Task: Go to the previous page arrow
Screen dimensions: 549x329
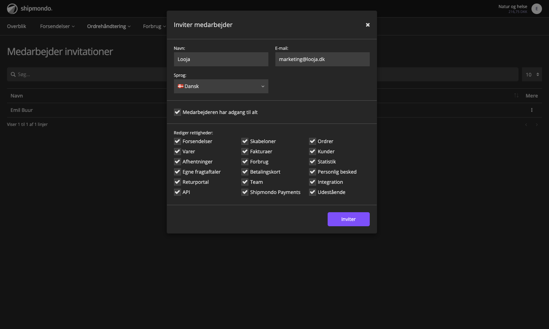Action: pyautogui.click(x=526, y=125)
